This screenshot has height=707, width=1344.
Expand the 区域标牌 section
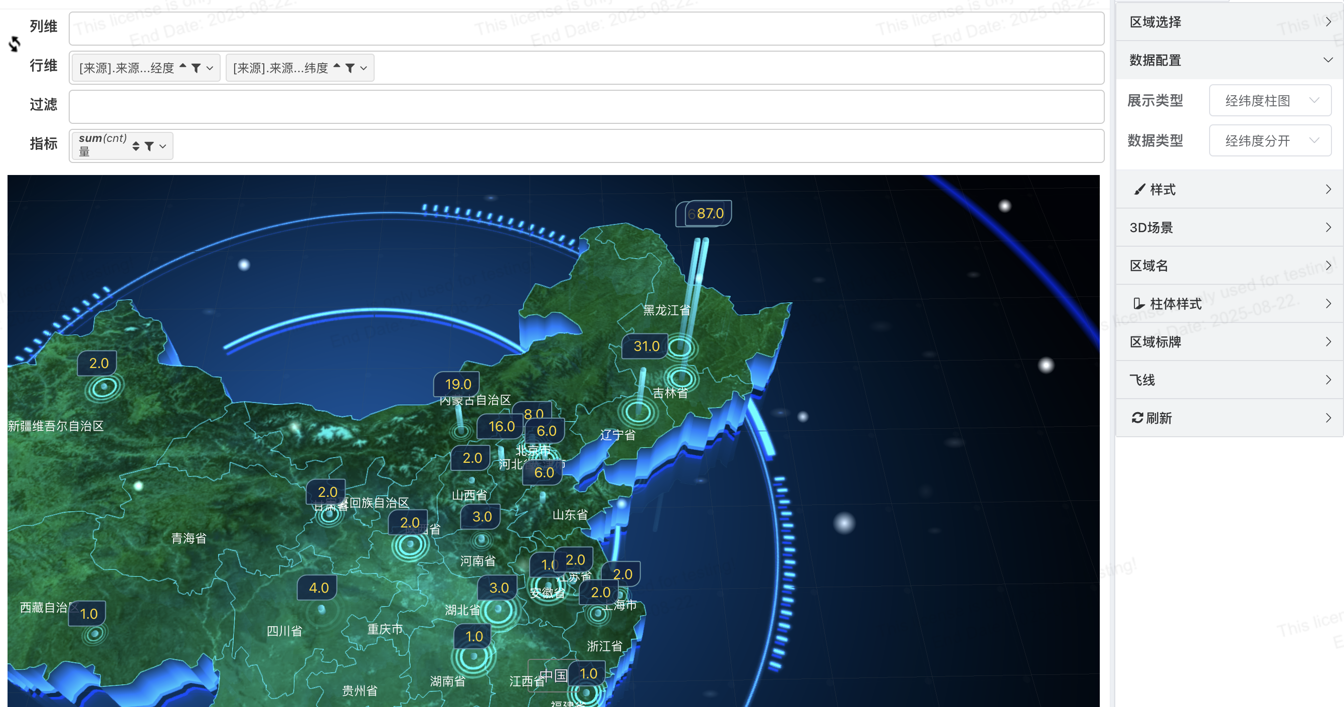coord(1229,342)
